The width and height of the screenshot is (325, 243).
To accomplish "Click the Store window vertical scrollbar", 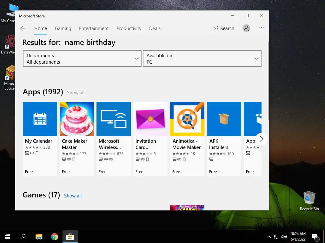I will click(268, 80).
